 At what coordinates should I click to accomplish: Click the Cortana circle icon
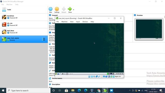point(54,90)
